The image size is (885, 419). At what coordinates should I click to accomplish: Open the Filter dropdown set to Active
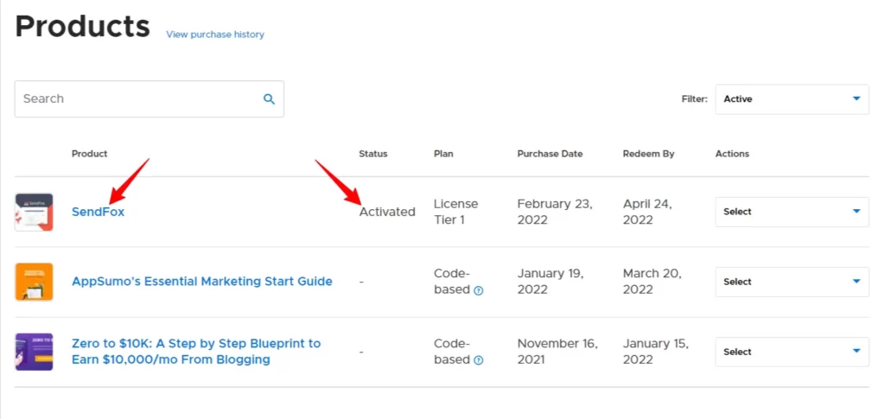coord(791,99)
